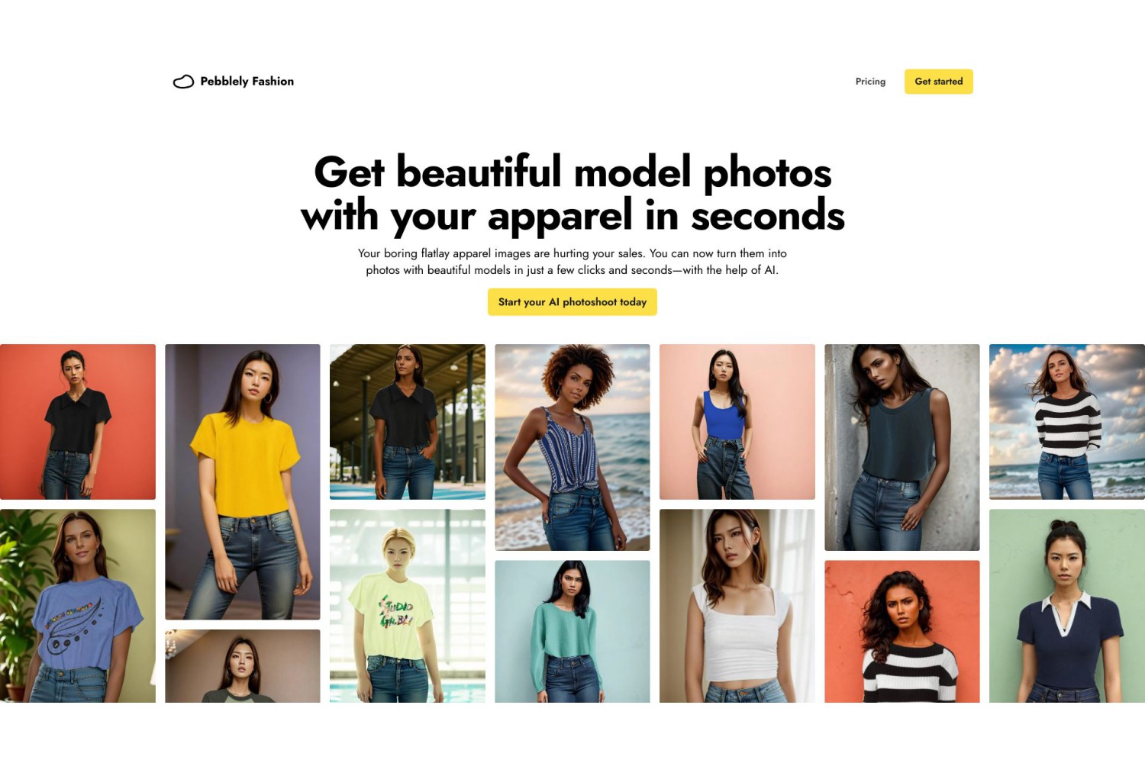View the curly-haired beach model photo
This screenshot has height=763, width=1145.
pyautogui.click(x=572, y=447)
